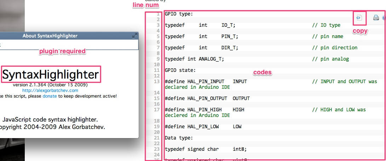Click the 'Data type:' code line
The height and width of the screenshot is (161, 386).
(179, 138)
